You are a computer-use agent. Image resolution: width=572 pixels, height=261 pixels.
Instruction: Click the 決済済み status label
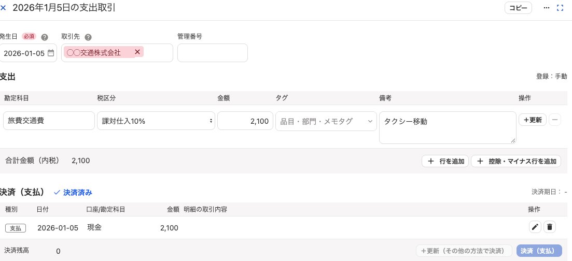73,193
